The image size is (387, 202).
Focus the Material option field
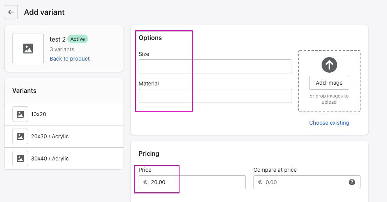(x=215, y=96)
